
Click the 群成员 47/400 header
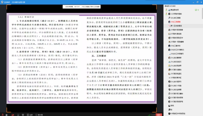coord(171,6)
